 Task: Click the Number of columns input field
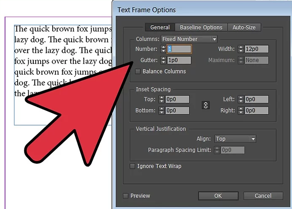click(179, 49)
